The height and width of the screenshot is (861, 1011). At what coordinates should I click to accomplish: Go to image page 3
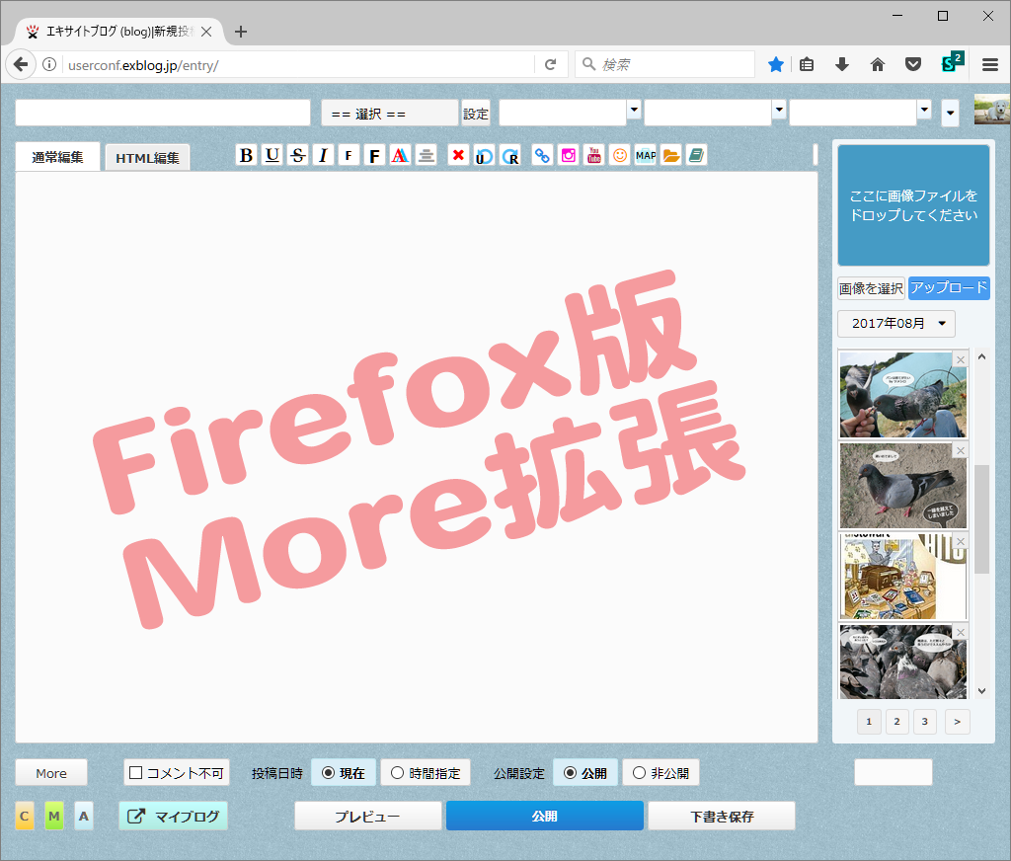[x=924, y=722]
